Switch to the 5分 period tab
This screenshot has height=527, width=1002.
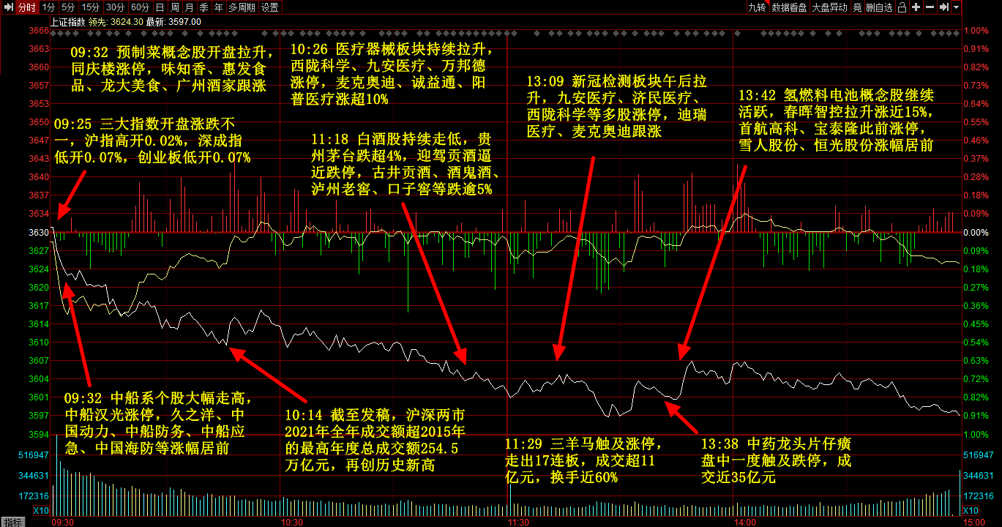(x=68, y=7)
